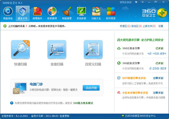Open 电脑体检 computer checkup icon
Viewport: 169px width, 119px height.
click(8, 12)
